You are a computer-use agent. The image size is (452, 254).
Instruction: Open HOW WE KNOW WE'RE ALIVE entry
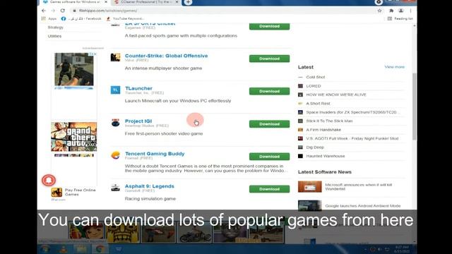pyautogui.click(x=336, y=95)
